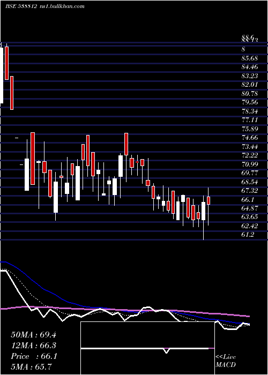
Task: Click the 70.99 price axis label
Action: point(249,164)
